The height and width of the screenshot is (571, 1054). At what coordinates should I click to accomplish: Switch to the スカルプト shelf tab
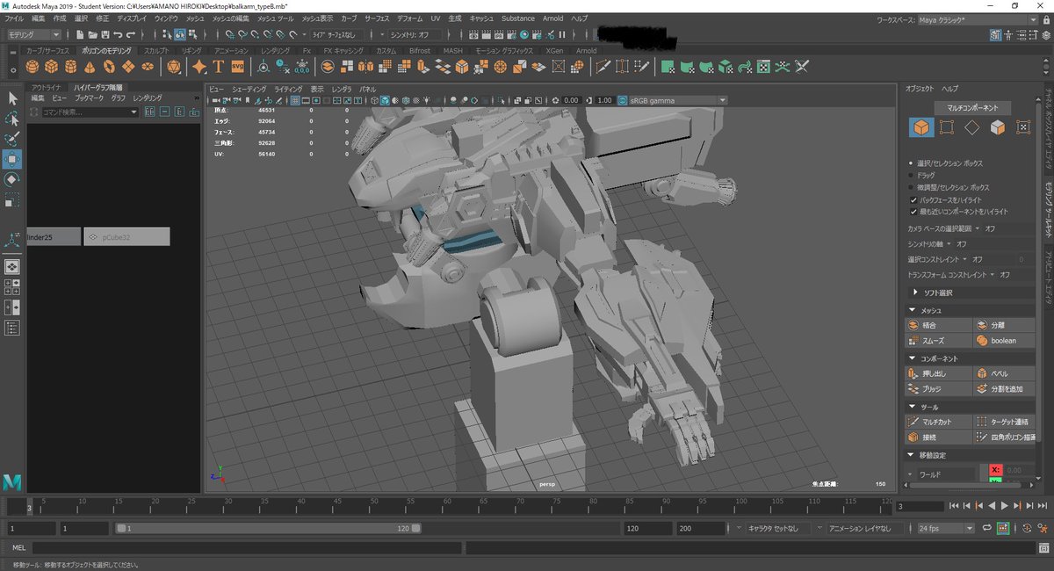click(x=156, y=51)
